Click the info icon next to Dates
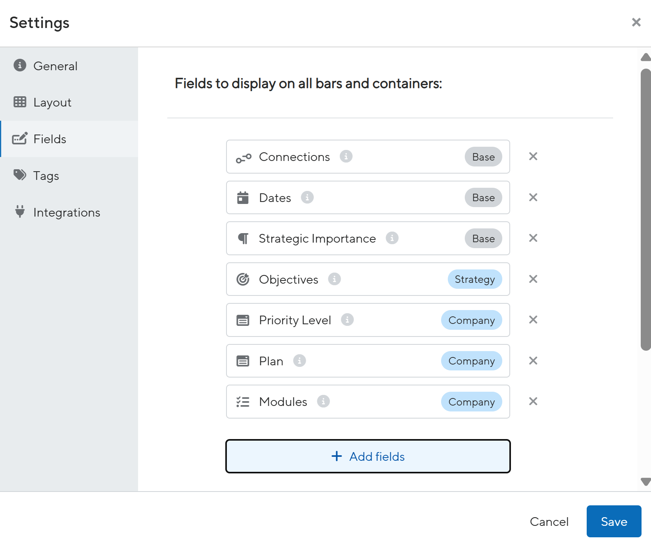This screenshot has height=544, width=651. pos(307,198)
